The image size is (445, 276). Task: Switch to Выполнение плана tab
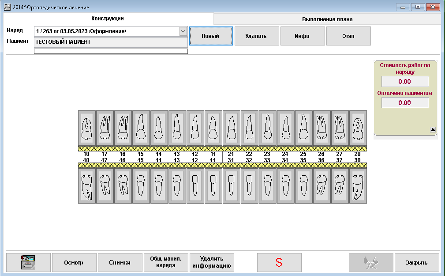click(x=327, y=19)
